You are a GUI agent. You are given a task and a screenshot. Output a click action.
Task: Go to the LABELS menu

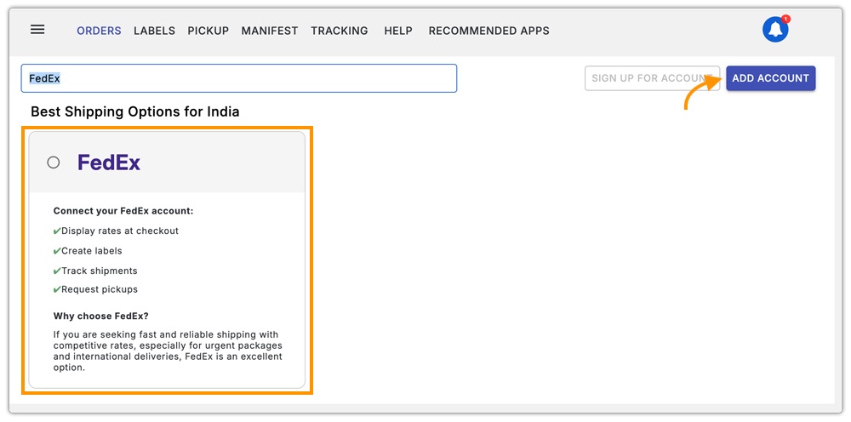pyautogui.click(x=154, y=31)
